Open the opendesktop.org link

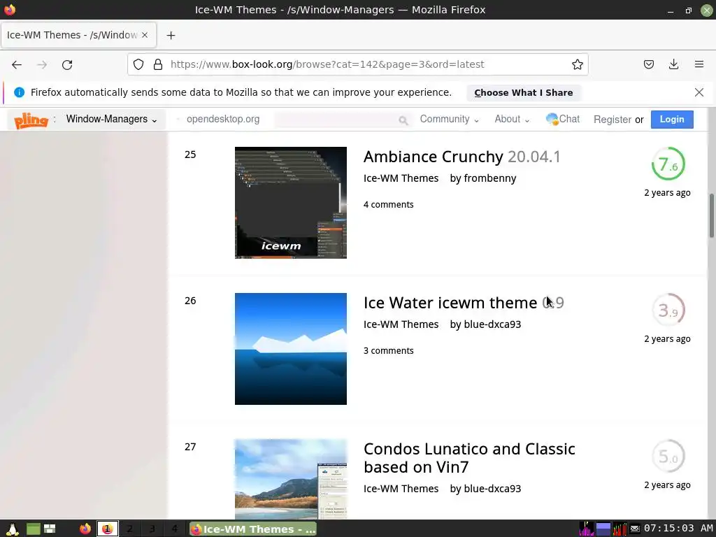coord(223,119)
